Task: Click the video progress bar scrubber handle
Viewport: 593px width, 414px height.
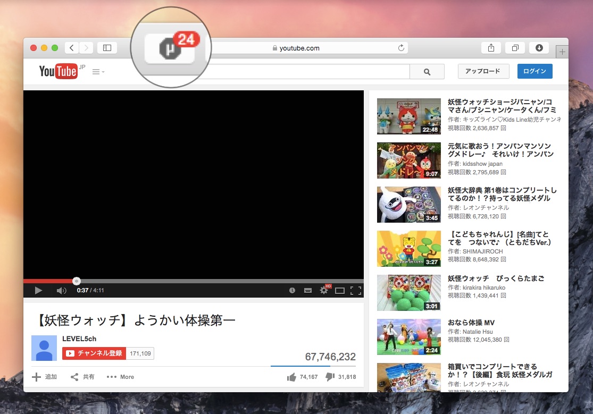Action: click(77, 281)
